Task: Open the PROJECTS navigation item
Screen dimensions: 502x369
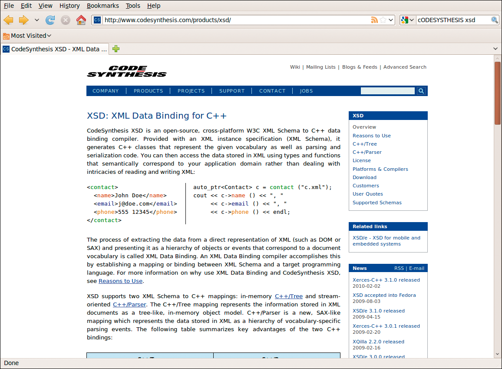Action: point(191,91)
